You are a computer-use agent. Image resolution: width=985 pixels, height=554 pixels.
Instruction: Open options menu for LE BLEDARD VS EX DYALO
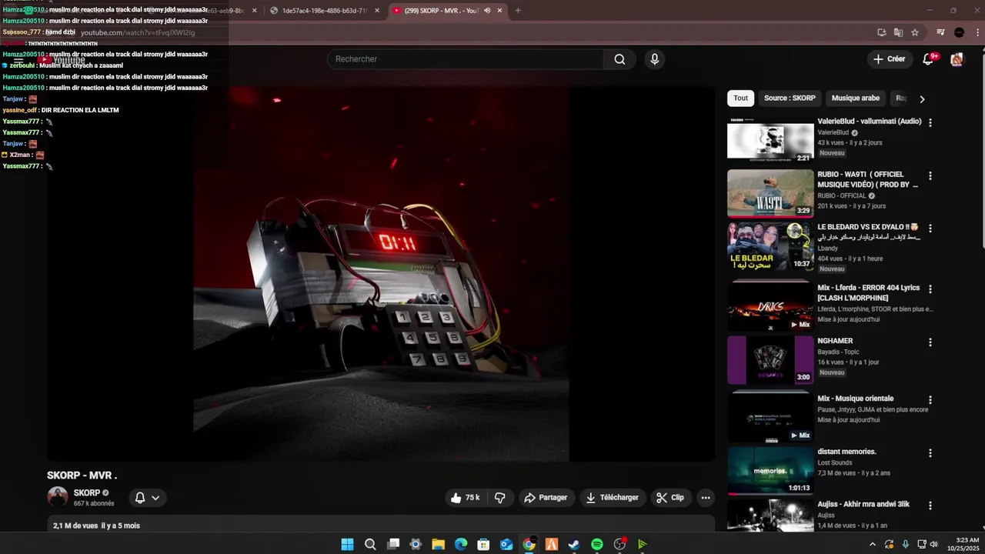click(x=930, y=229)
